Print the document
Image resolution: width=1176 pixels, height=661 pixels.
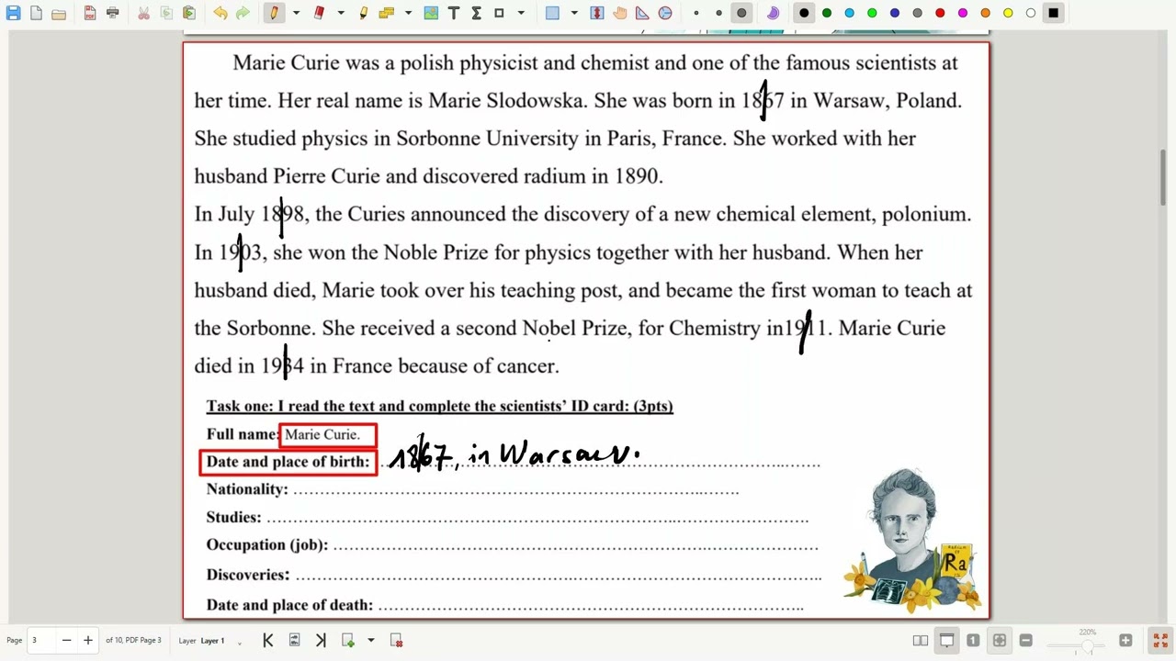[x=112, y=13]
